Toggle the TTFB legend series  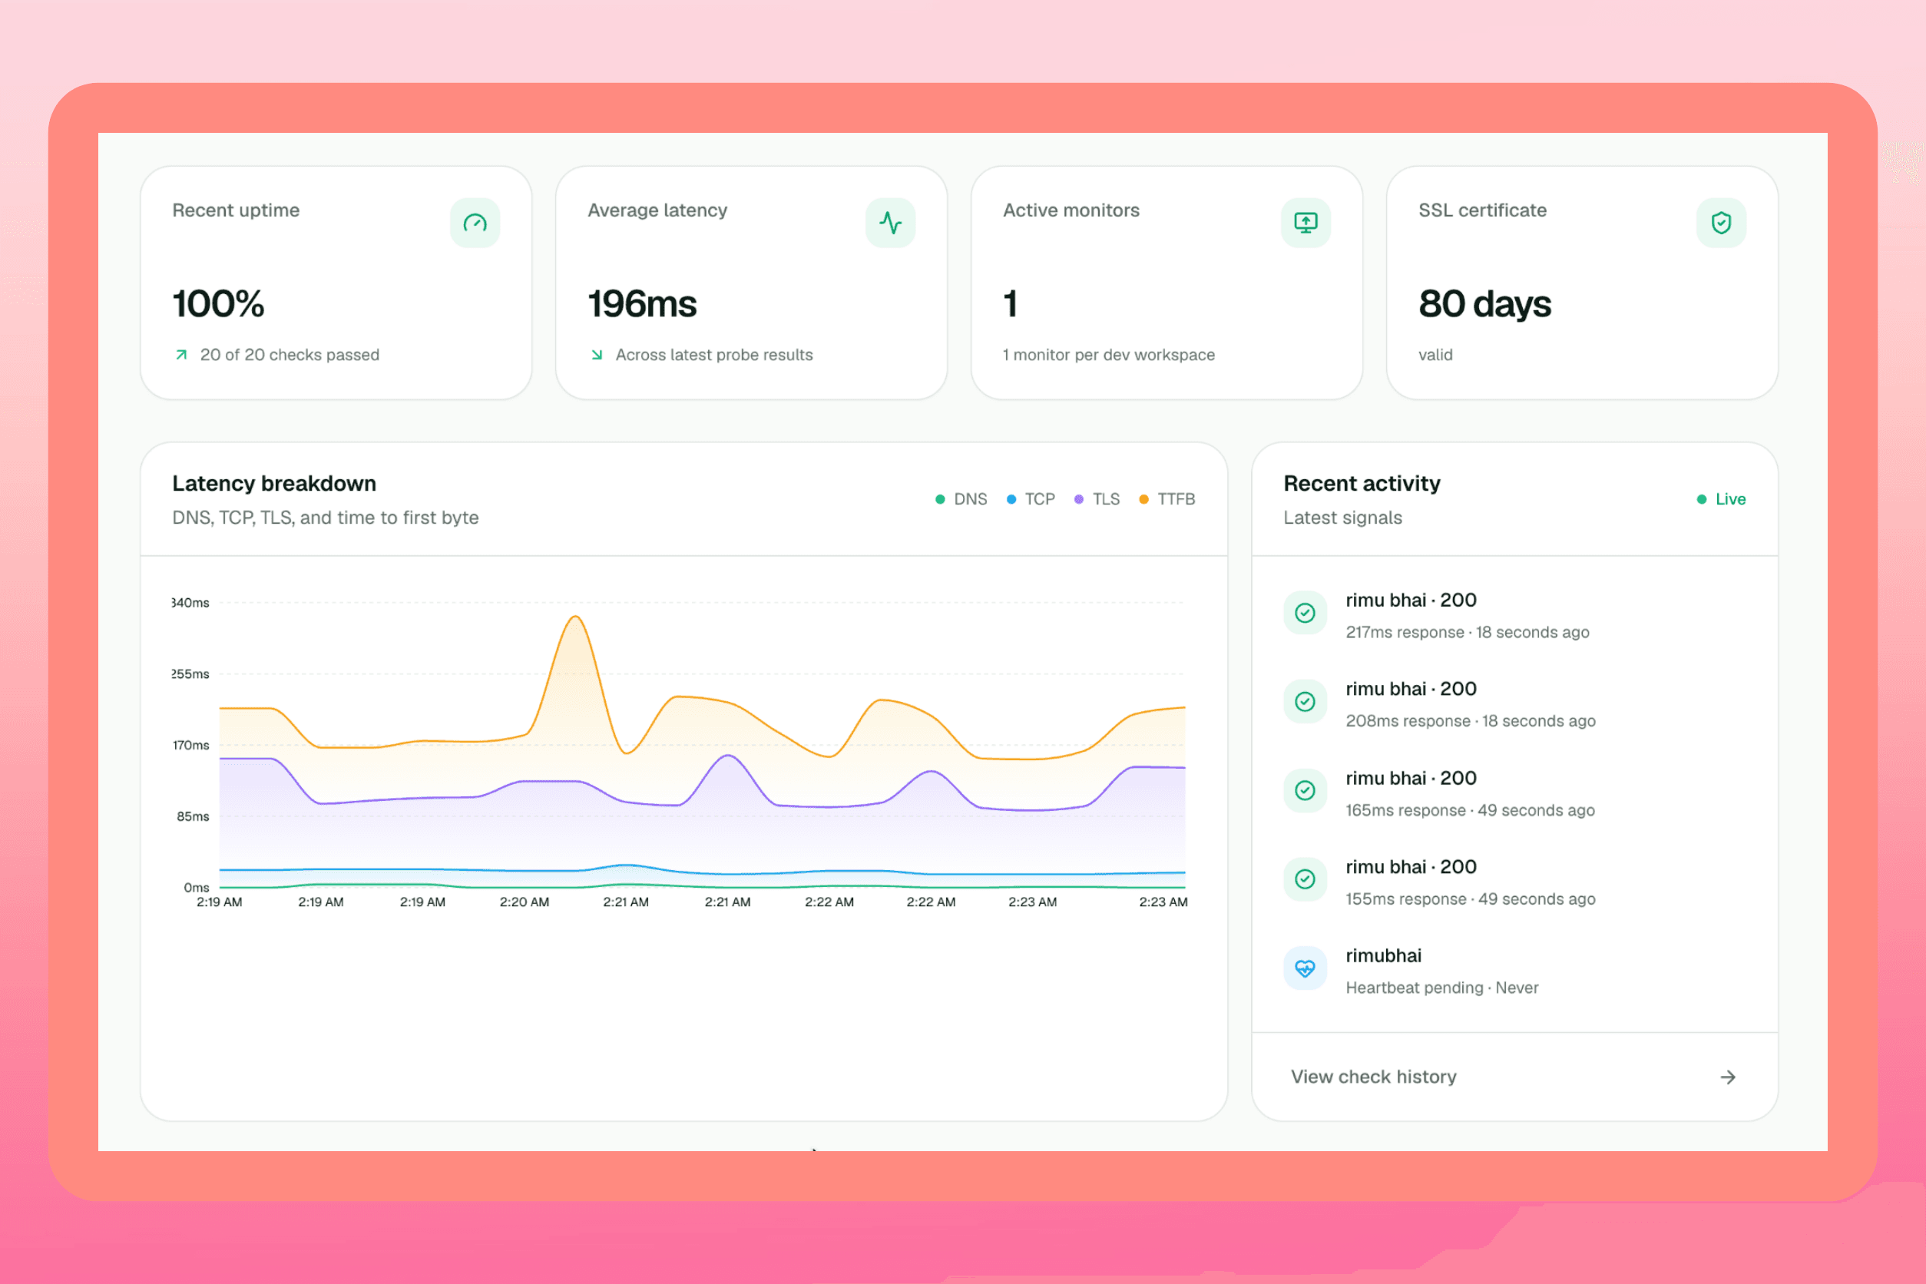coord(1167,499)
